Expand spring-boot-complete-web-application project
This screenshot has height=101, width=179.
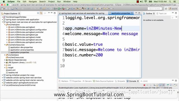pyautogui.click(x=3, y=19)
